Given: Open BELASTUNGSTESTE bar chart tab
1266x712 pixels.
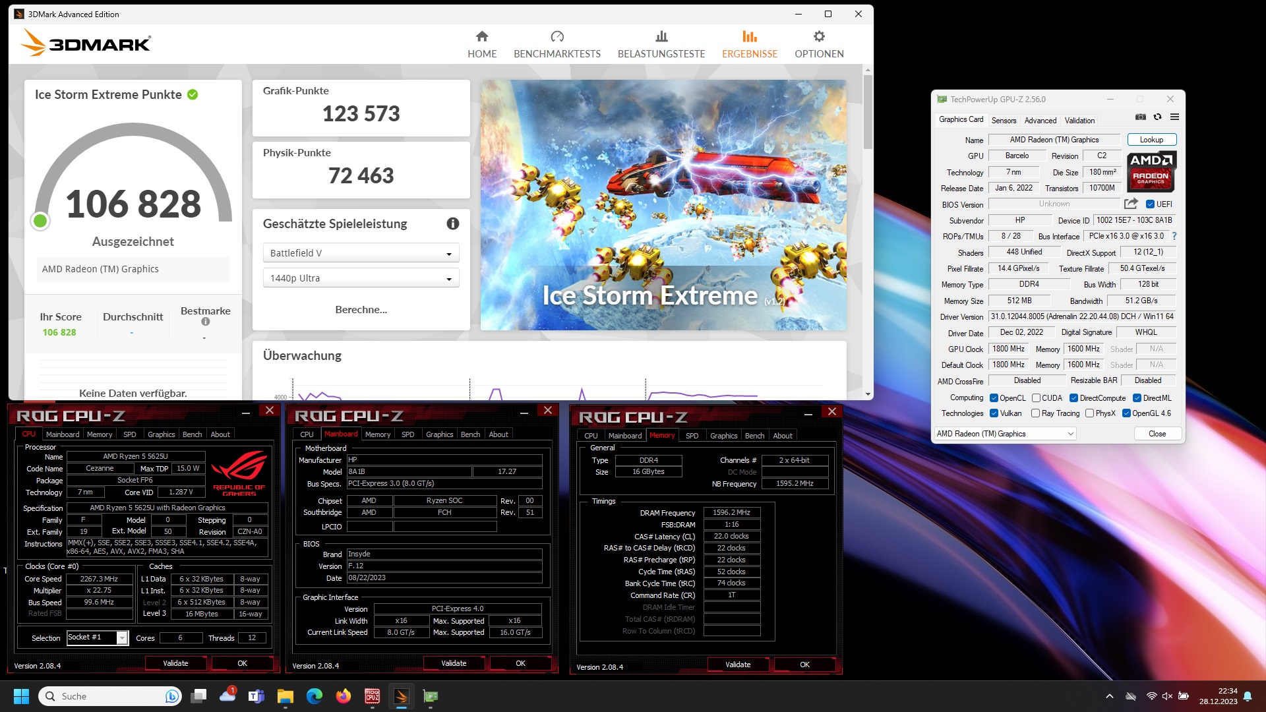Looking at the screenshot, I should pyautogui.click(x=661, y=44).
